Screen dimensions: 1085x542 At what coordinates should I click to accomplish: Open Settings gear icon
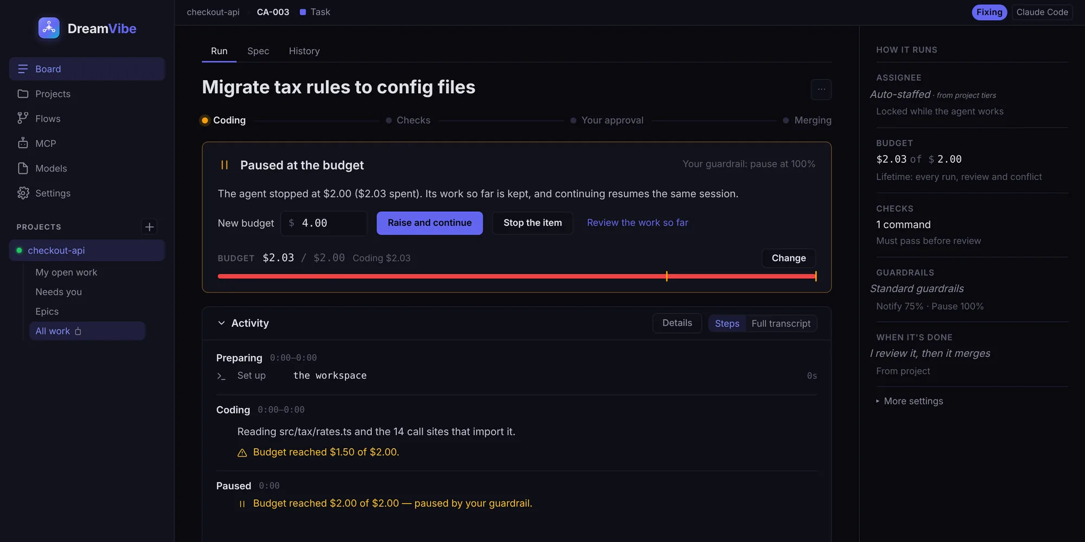[23, 193]
